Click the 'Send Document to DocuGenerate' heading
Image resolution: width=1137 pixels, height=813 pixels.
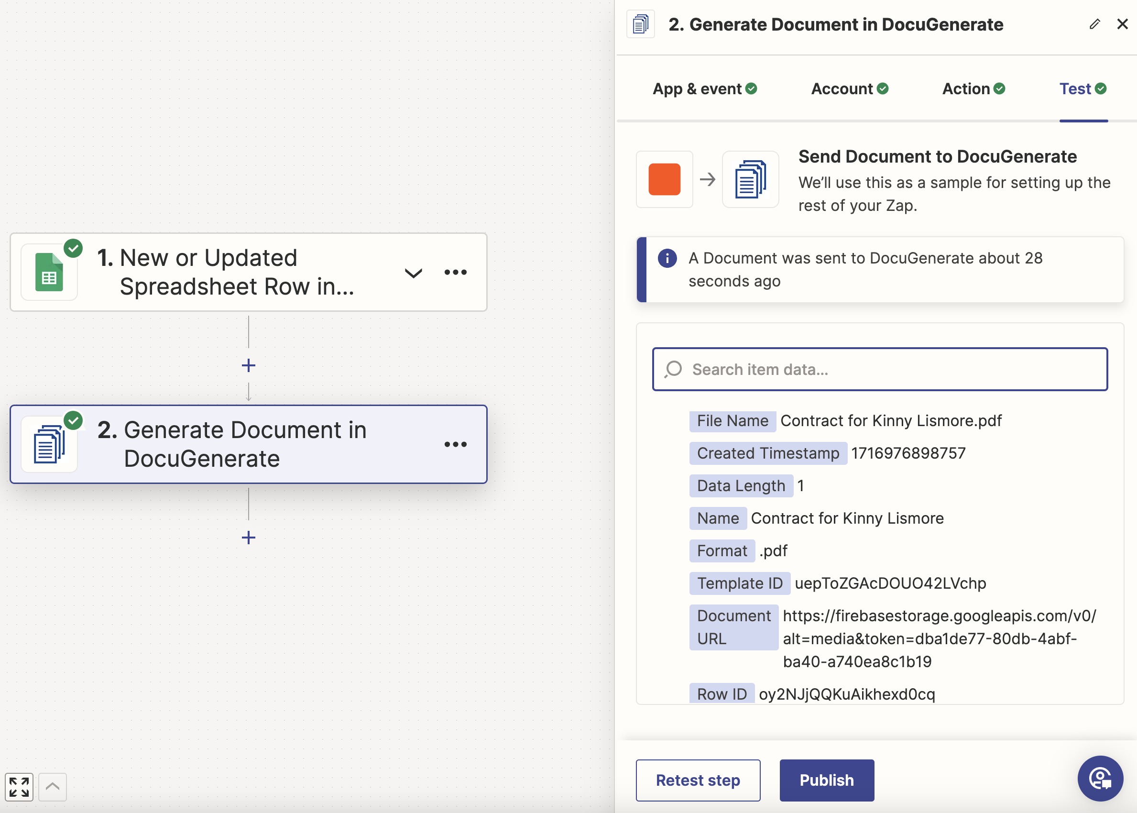(937, 157)
